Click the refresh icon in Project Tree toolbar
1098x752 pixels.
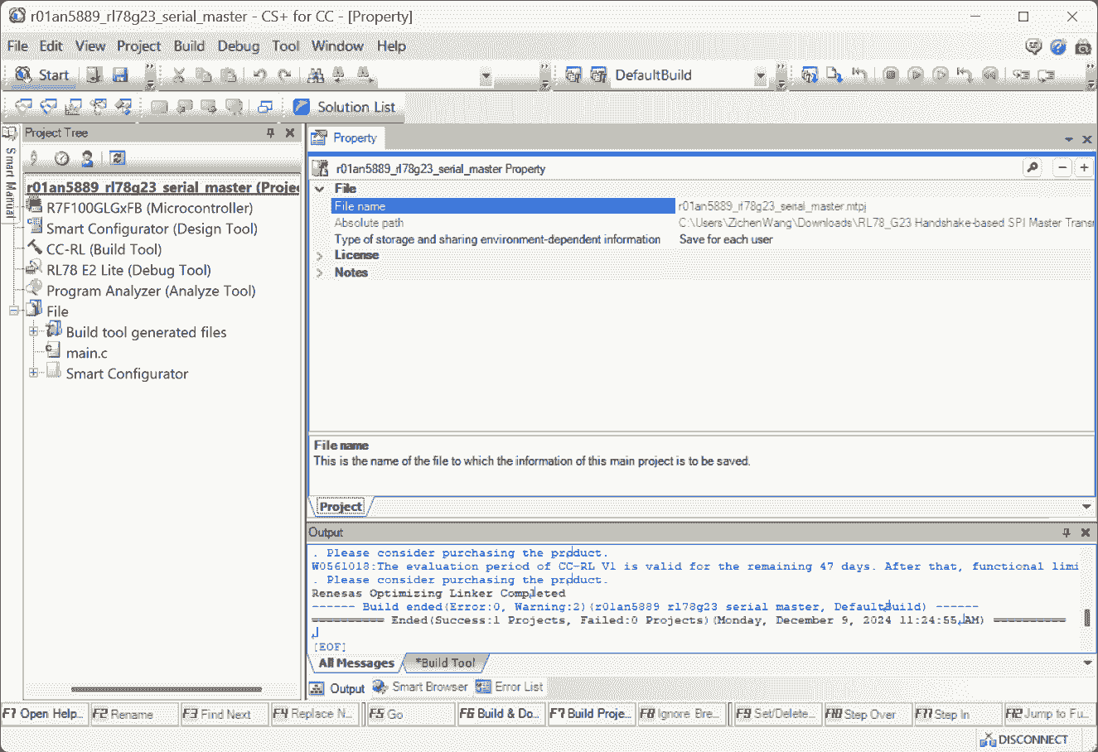118,158
